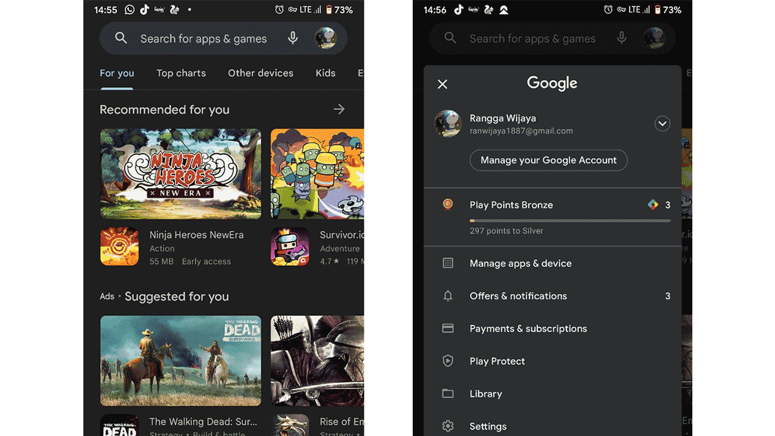Open Settings menu entry
Screen dimensions: 775x436
click(552, 425)
